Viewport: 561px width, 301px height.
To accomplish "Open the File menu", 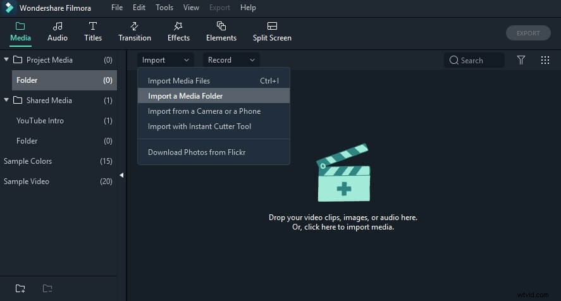I will [117, 8].
